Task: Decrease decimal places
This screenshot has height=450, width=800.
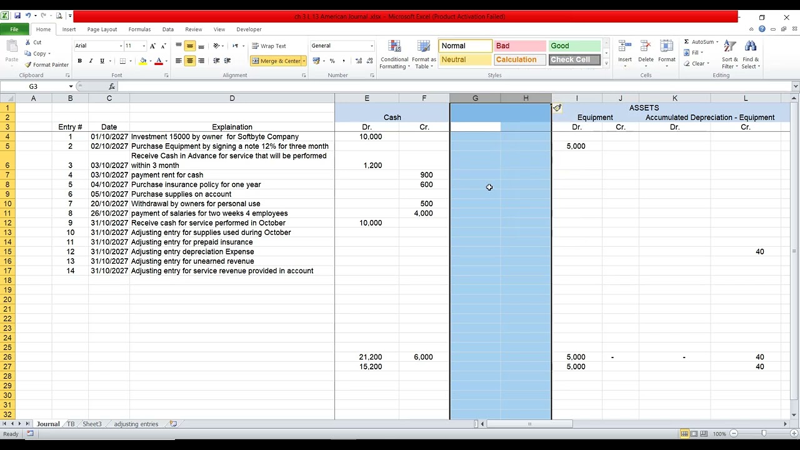Action: [369, 61]
